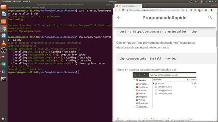Open the Google Translate extension
The height and width of the screenshot is (122, 218).
[x=191, y=10]
